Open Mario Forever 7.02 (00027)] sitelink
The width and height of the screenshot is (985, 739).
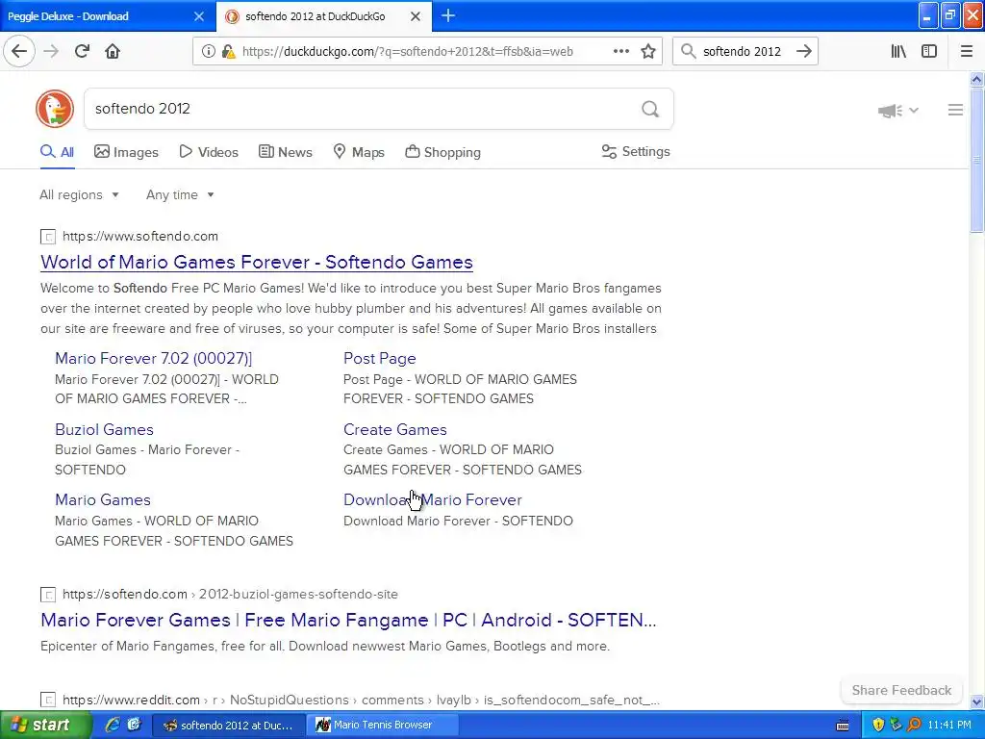pos(153,358)
